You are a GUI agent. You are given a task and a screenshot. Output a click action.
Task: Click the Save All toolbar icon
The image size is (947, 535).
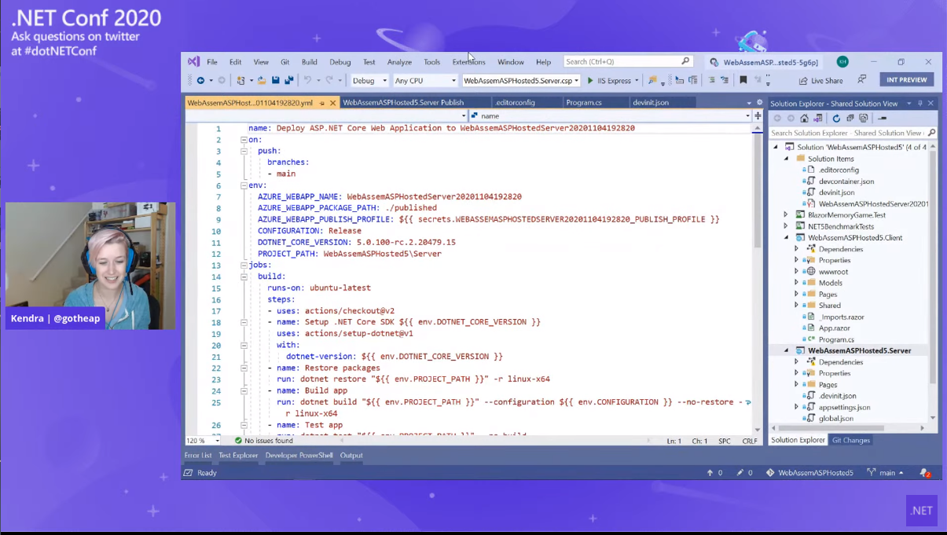tap(289, 80)
